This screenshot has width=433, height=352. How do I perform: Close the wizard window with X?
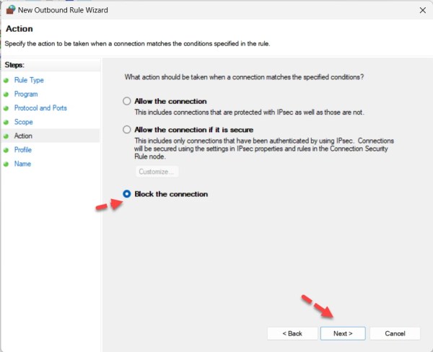(421, 11)
